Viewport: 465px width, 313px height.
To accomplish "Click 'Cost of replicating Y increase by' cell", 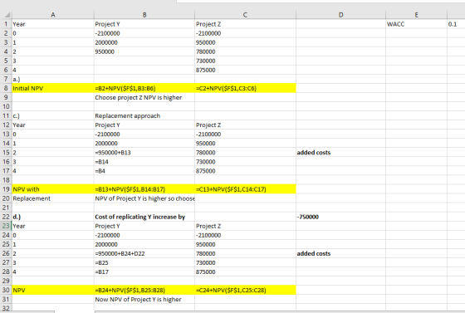I will coord(144,217).
